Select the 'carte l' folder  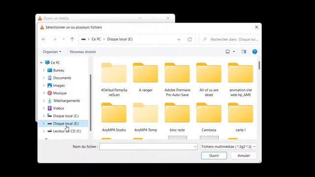(x=241, y=118)
